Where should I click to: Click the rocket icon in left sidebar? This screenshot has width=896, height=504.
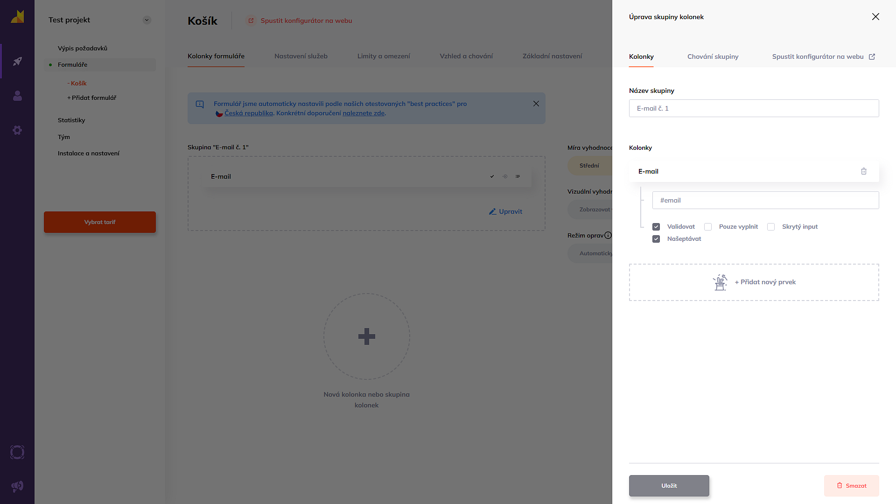coord(17,61)
